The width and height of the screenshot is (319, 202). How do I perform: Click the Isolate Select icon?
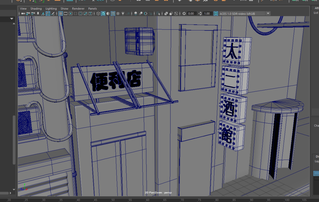tap(158, 14)
